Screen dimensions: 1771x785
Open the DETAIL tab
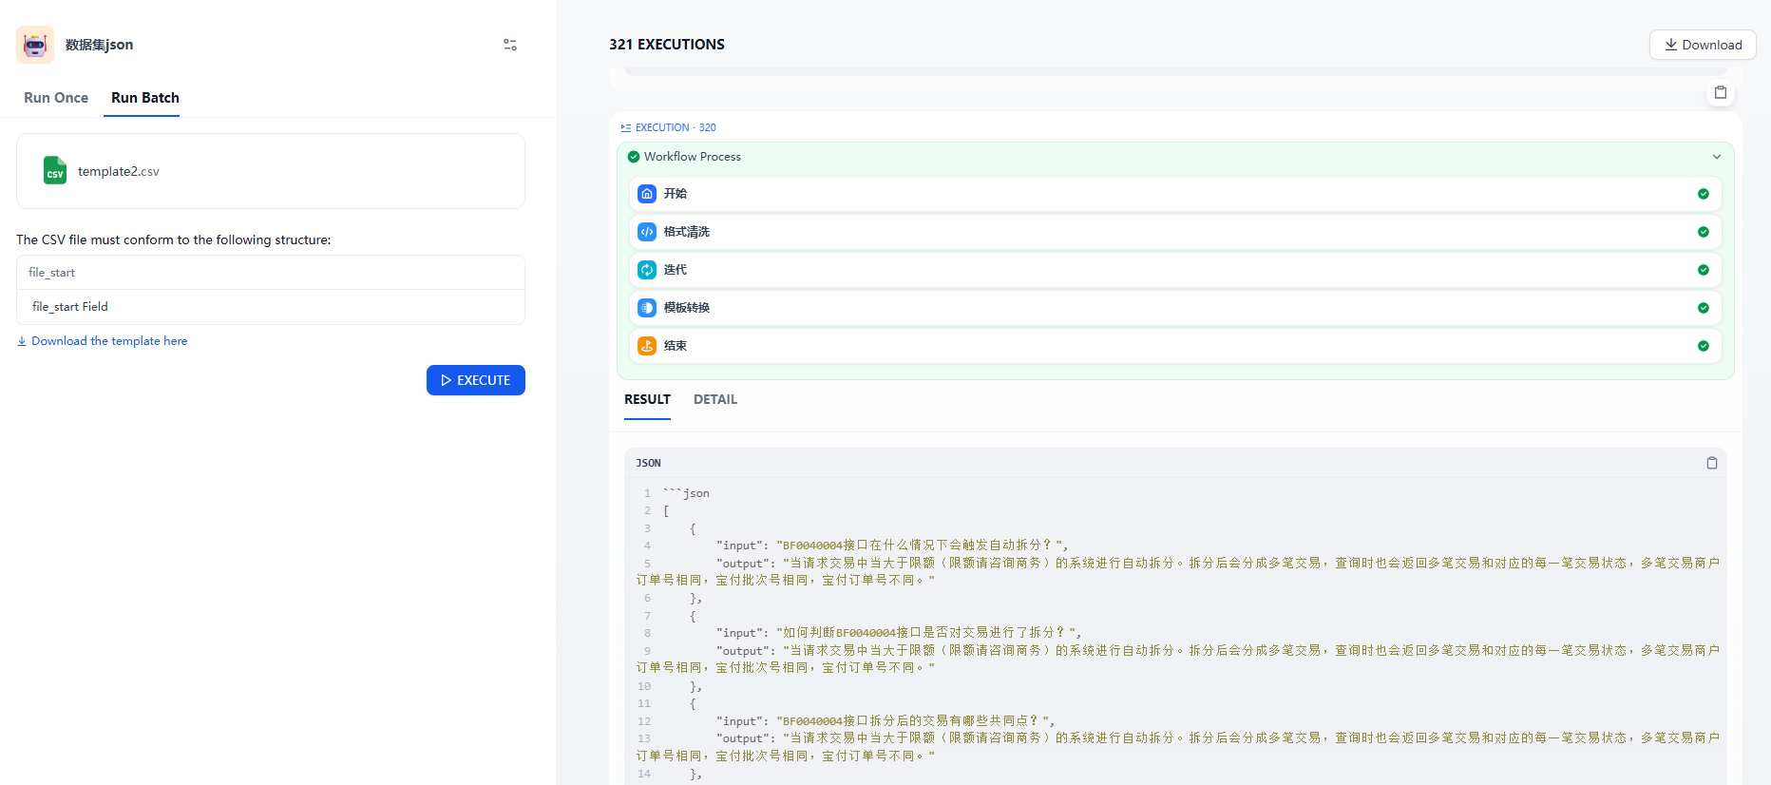pos(715,399)
